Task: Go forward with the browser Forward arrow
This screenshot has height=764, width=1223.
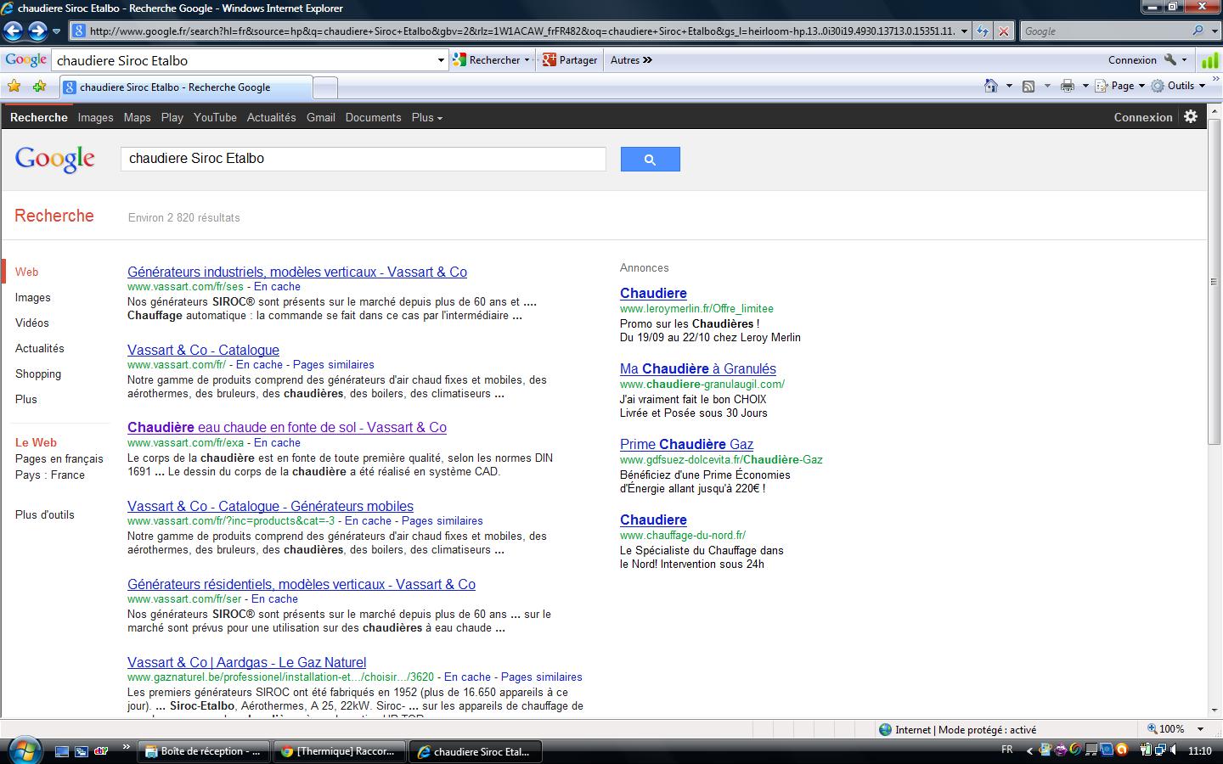Action: point(37,31)
